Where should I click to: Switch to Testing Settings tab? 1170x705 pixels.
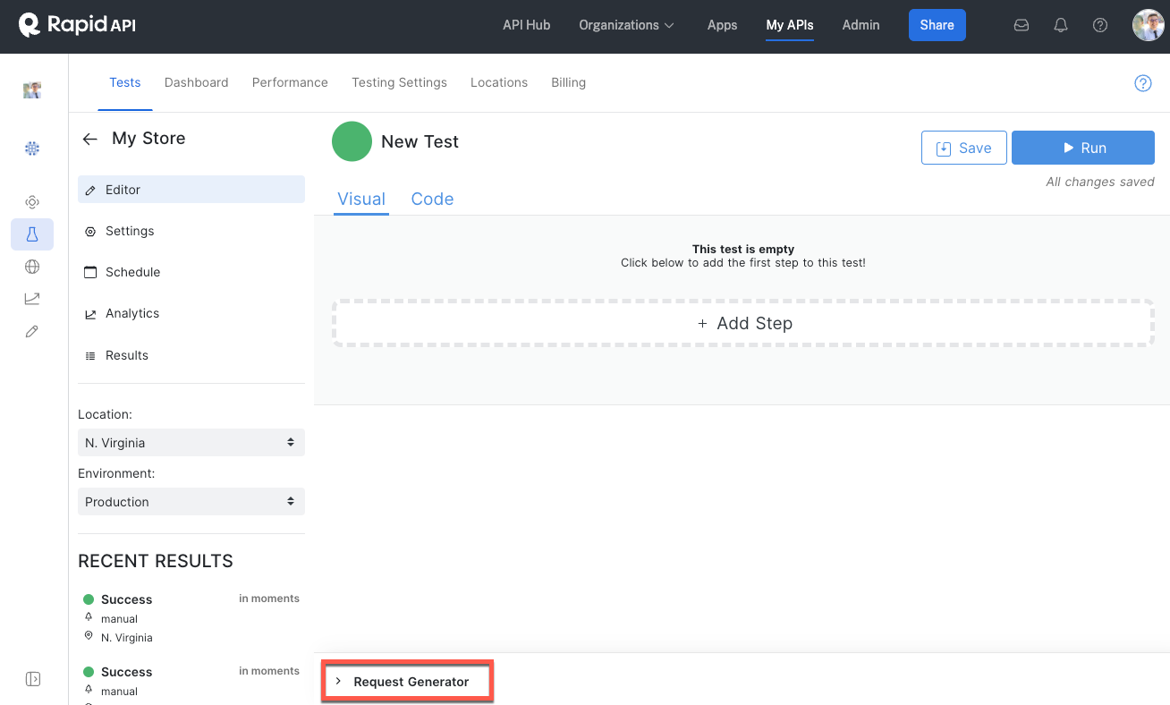pos(399,82)
